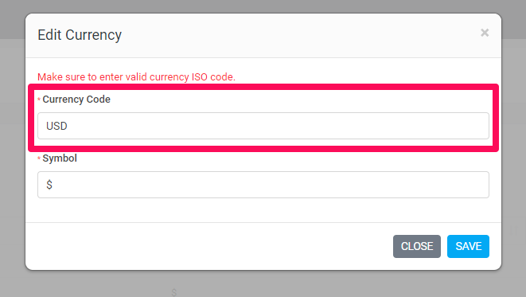Click the Edit Currency dialog title

80,35
